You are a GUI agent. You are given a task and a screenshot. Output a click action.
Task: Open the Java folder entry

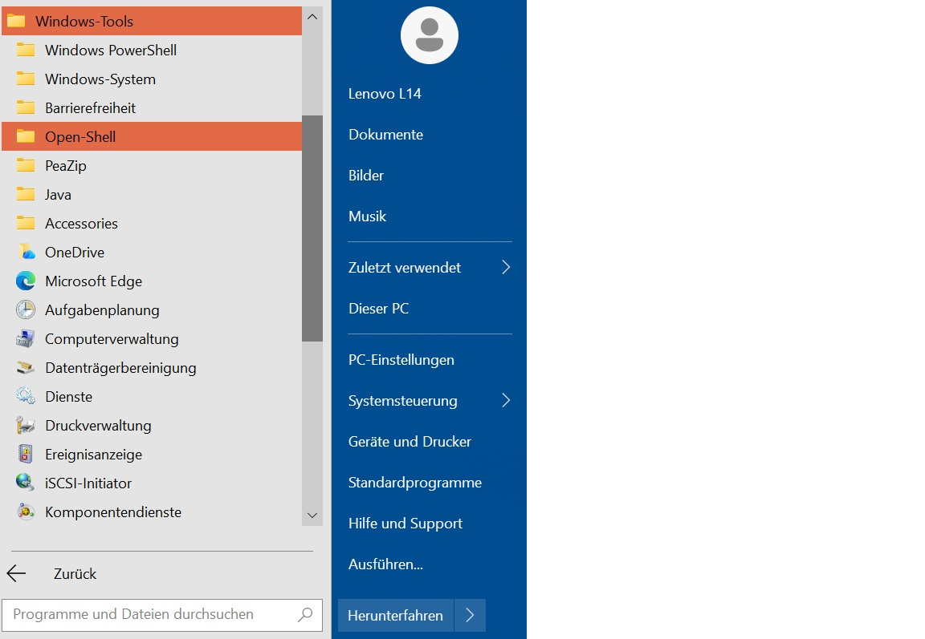pyautogui.click(x=152, y=194)
